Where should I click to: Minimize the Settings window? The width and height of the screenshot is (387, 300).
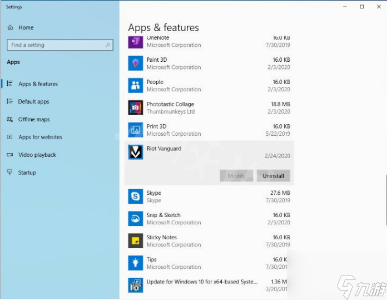click(345, 7)
